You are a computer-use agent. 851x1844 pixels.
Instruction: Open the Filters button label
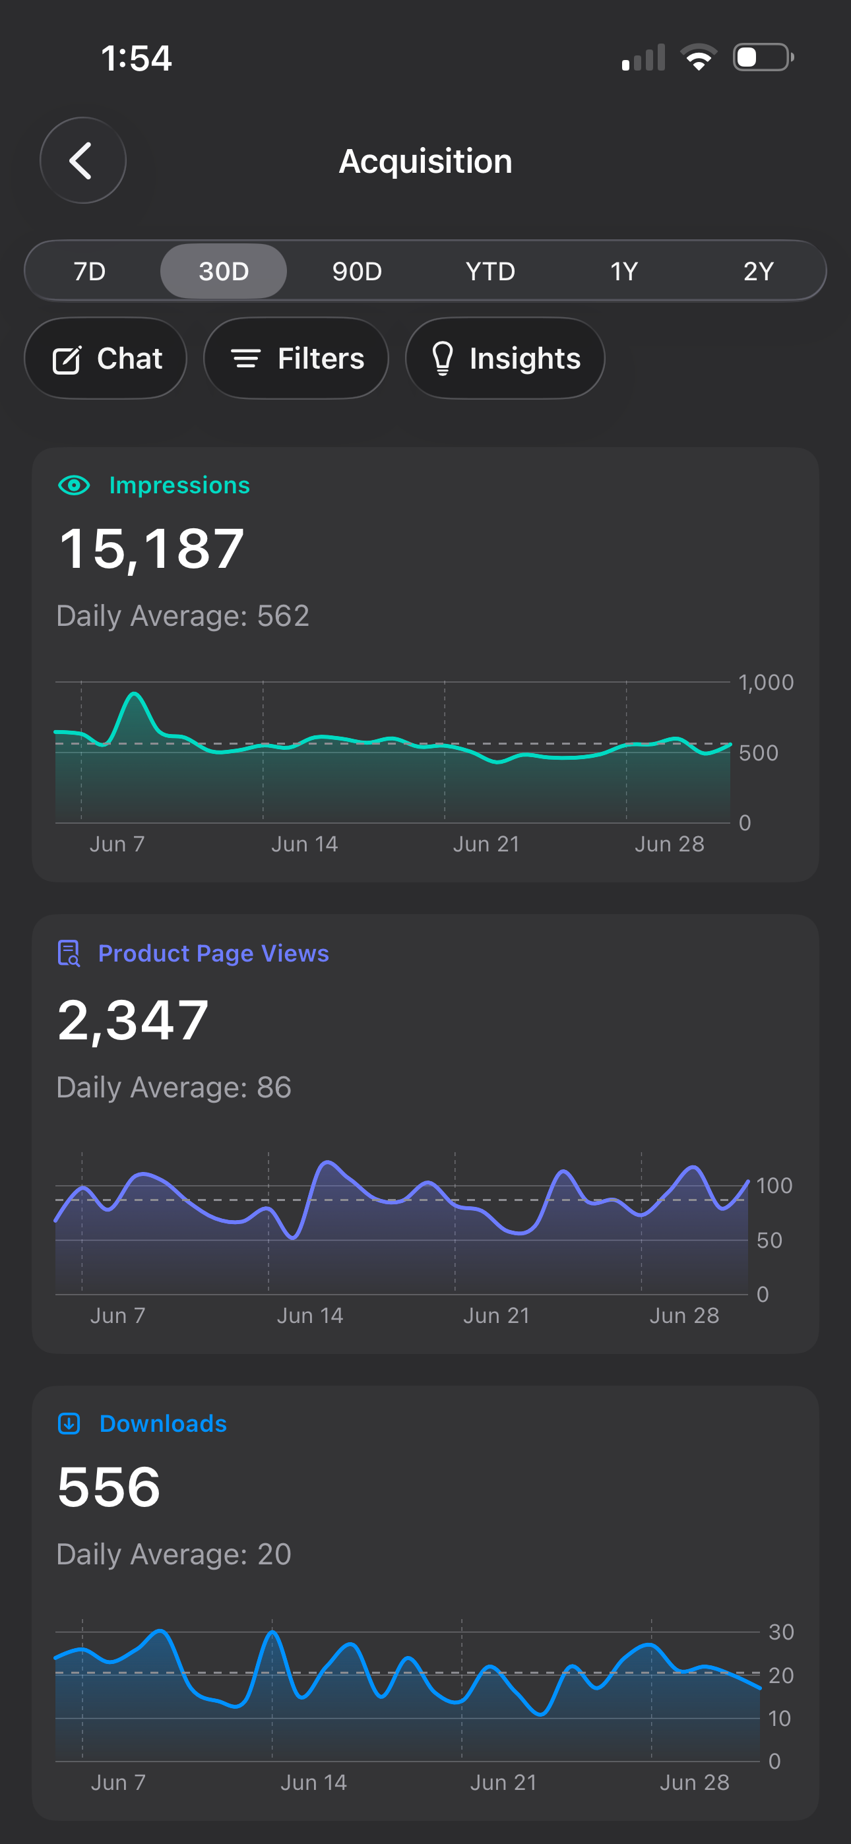tap(321, 358)
